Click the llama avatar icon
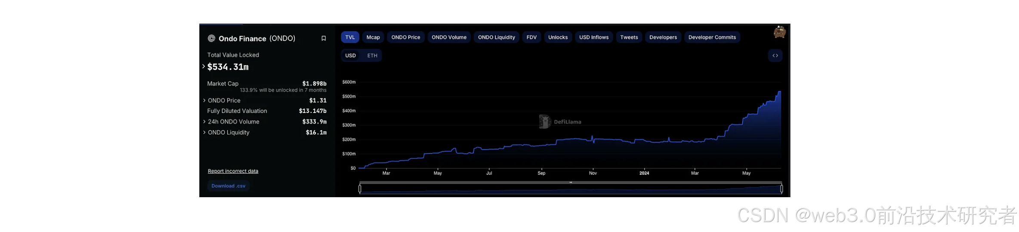The image size is (1019, 232). pyautogui.click(x=779, y=32)
